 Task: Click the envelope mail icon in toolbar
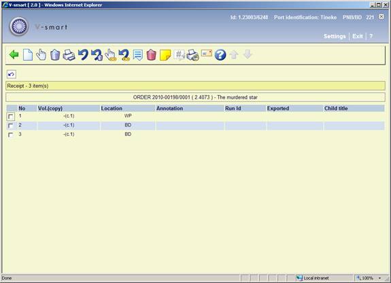tap(207, 53)
